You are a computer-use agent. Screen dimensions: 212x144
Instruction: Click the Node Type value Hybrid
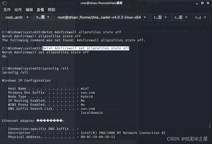(87, 97)
